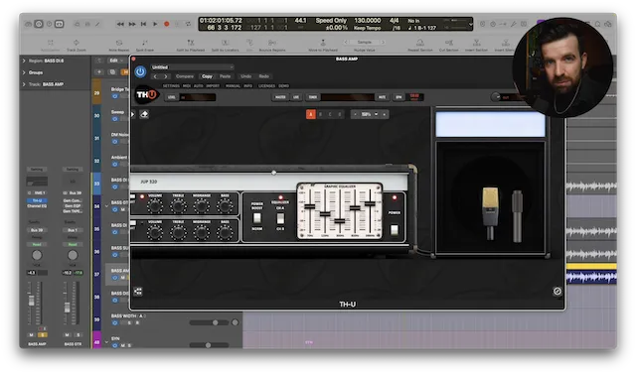Flip the amp POWER switch
This screenshot has width=636, height=374.
point(394,230)
